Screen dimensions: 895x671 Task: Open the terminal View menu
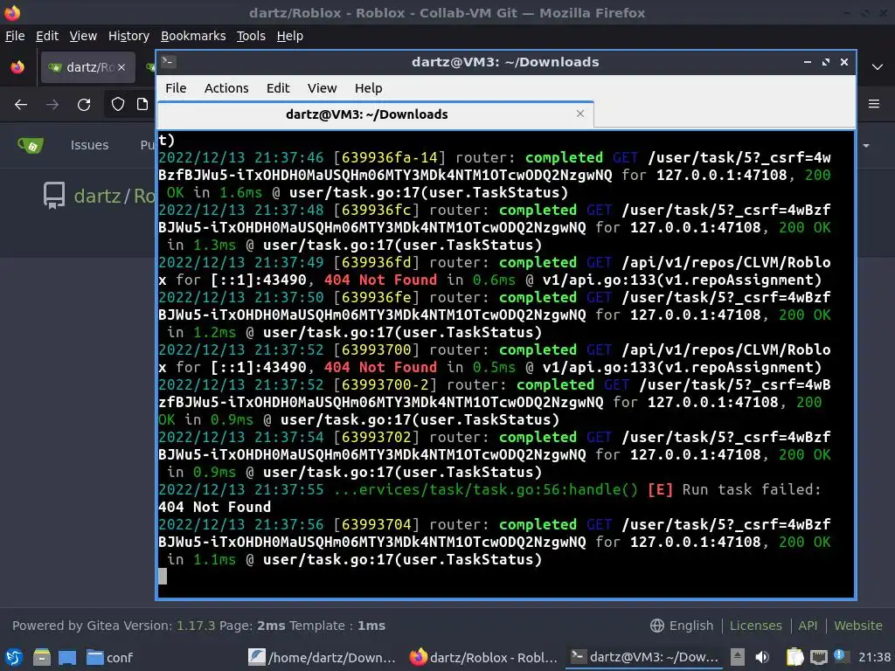pyautogui.click(x=322, y=88)
